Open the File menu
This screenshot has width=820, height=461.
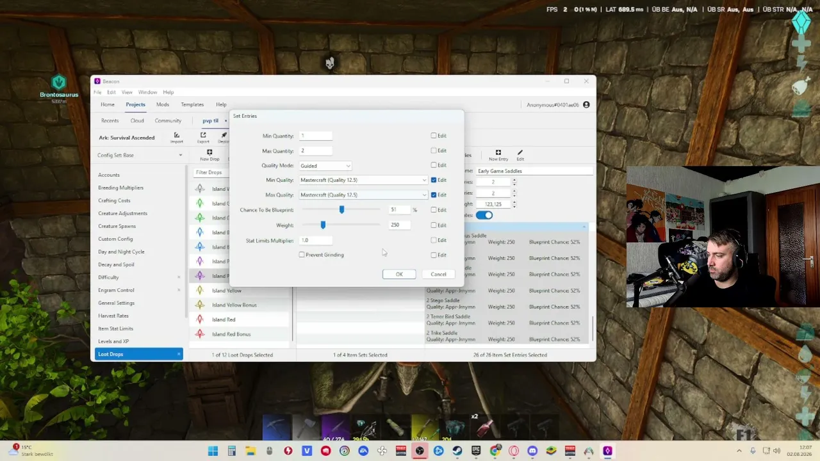97,92
